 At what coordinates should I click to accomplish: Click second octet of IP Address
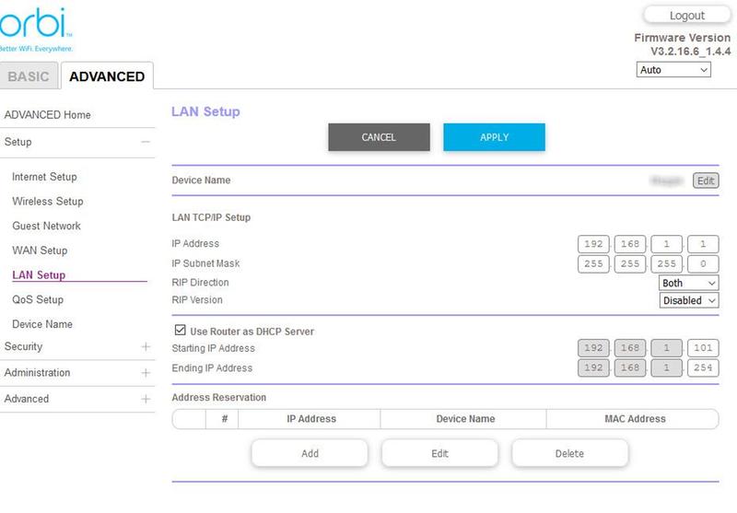point(630,244)
